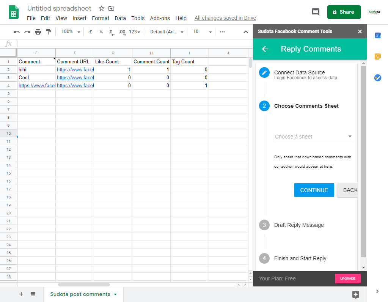Edit Connect Data Source step icon
The height and width of the screenshot is (302, 388).
pyautogui.click(x=264, y=72)
